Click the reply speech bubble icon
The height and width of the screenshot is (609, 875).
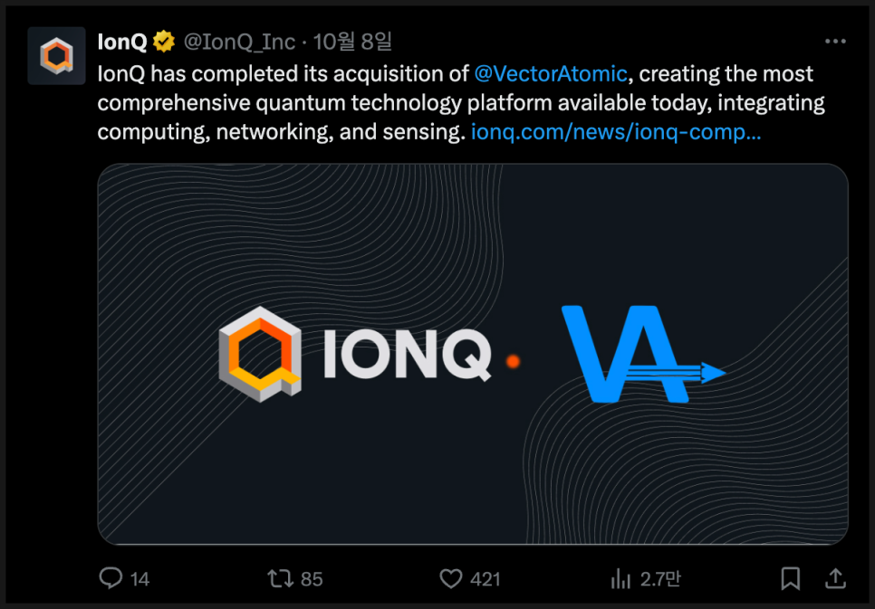click(x=111, y=578)
